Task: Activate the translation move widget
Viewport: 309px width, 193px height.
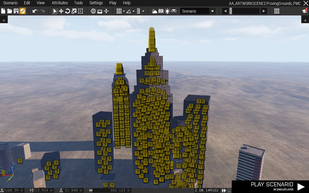Action: coord(61,11)
